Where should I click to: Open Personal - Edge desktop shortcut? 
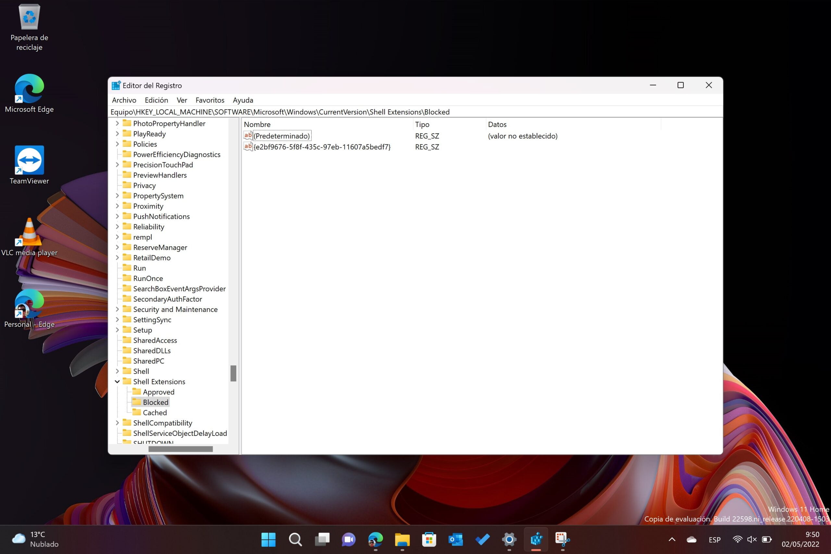pyautogui.click(x=29, y=308)
